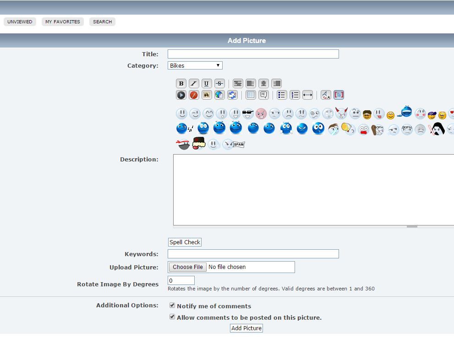Focus the Title input field

pyautogui.click(x=253, y=54)
